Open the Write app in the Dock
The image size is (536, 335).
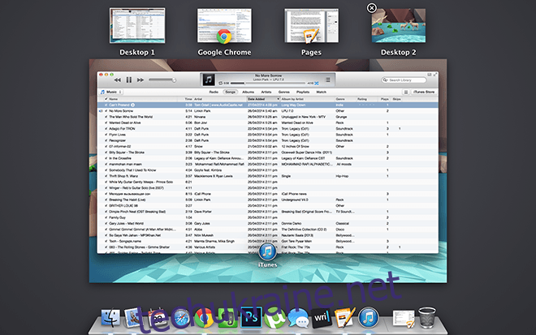[x=321, y=318]
